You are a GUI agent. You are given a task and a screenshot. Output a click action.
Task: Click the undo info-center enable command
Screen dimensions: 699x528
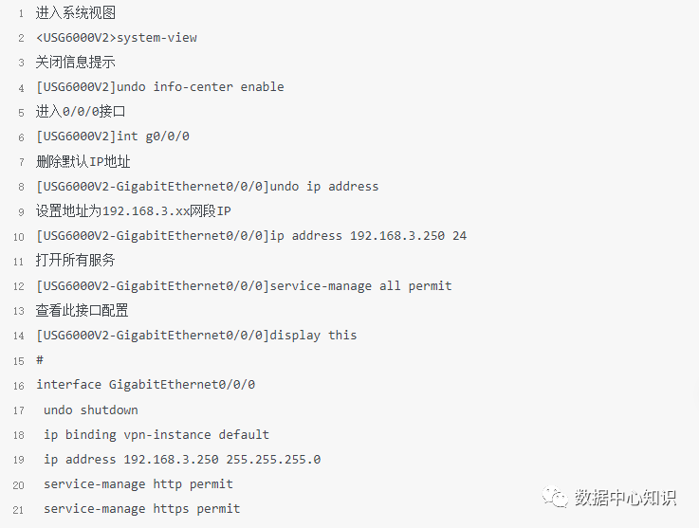[x=200, y=87]
